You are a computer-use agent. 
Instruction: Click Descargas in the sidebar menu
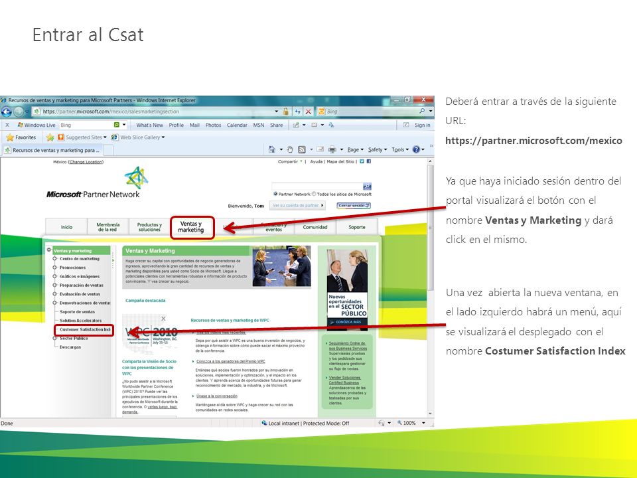point(70,347)
